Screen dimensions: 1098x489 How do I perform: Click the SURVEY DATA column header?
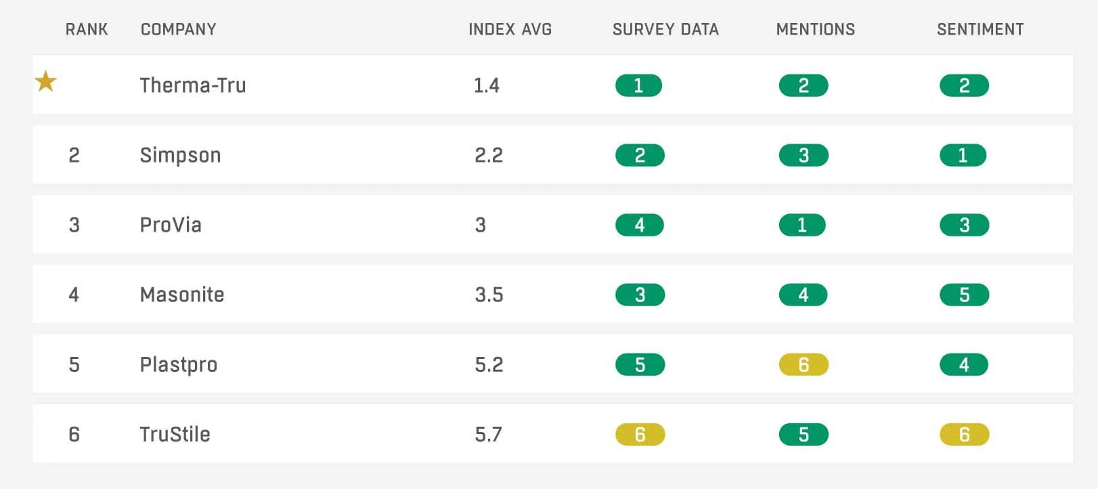(665, 29)
